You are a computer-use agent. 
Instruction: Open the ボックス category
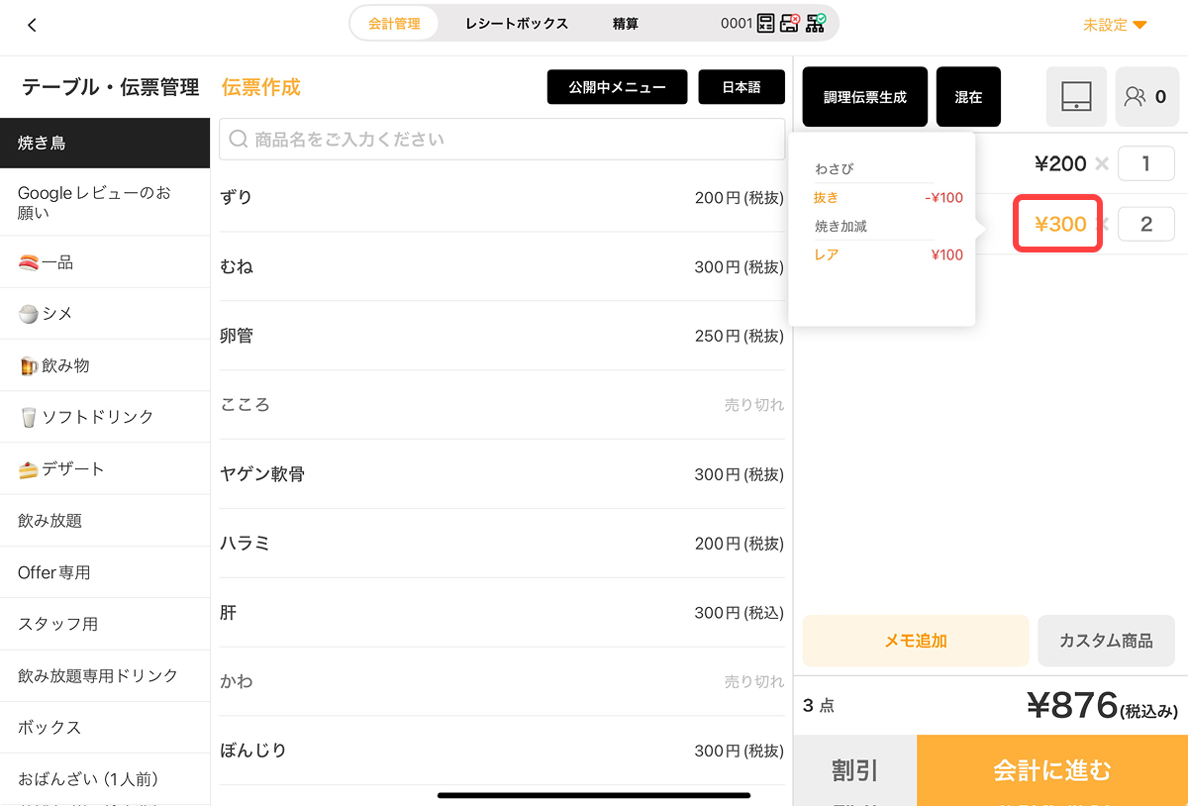105,727
